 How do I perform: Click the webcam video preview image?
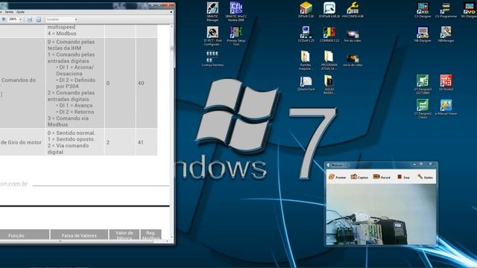[x=381, y=214]
